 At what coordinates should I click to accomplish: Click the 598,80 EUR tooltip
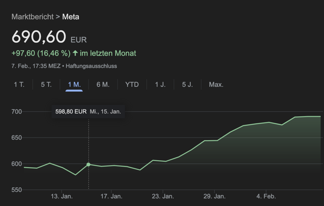tap(88, 112)
